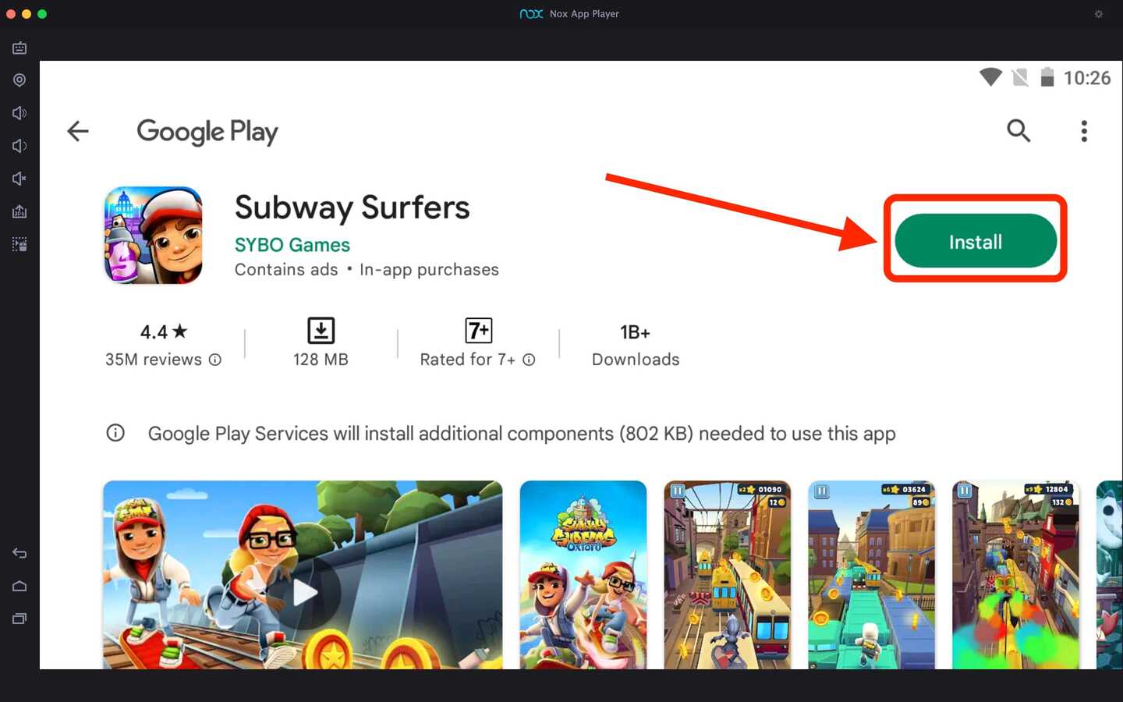Click the Nox Android home icon
Screen dimensions: 1123x702
(x=19, y=586)
